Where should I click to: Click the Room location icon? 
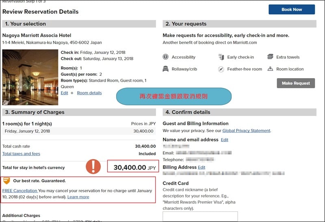(270, 68)
